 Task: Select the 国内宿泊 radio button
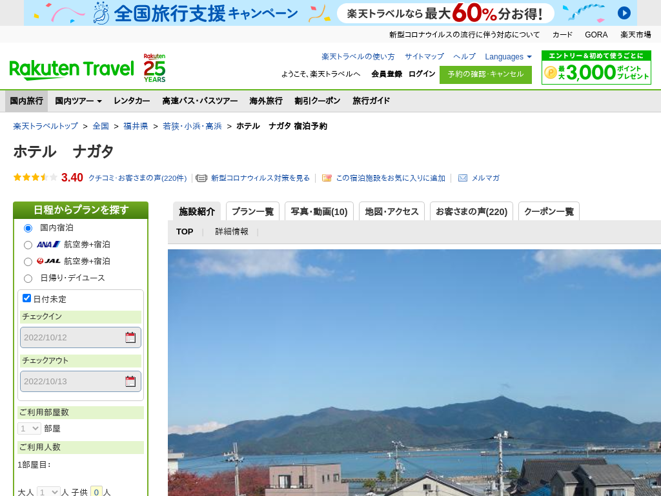28,228
